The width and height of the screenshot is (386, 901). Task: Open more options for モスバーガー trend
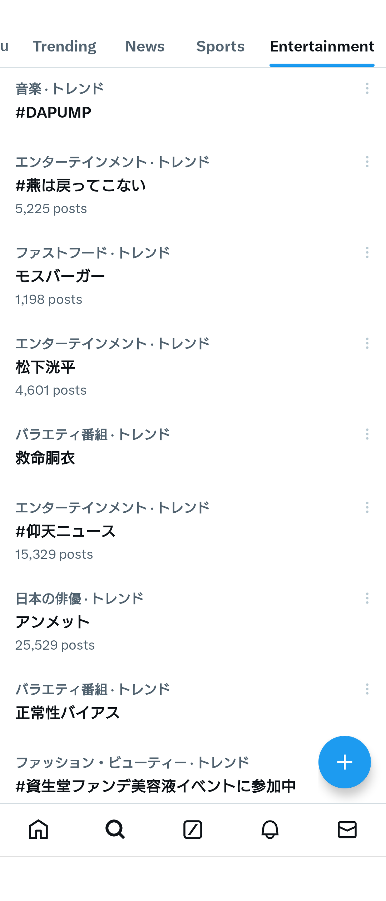tap(367, 252)
